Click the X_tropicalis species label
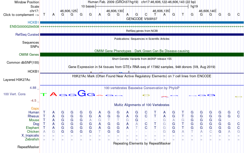 click(30, 136)
